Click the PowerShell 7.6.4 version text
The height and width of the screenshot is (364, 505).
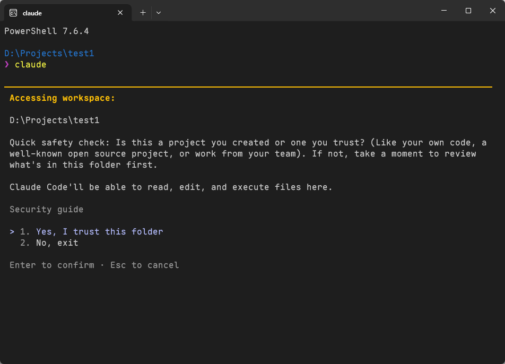coord(47,31)
